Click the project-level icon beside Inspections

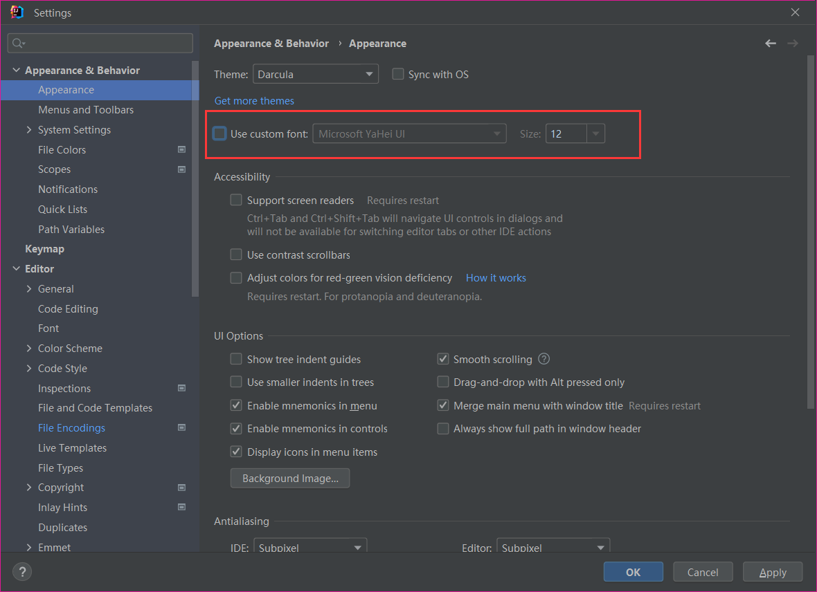point(181,388)
